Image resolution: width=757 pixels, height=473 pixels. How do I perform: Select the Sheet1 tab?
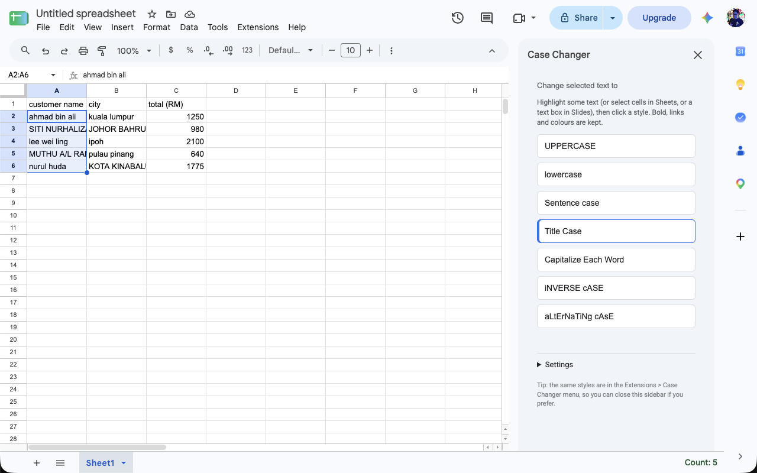100,463
